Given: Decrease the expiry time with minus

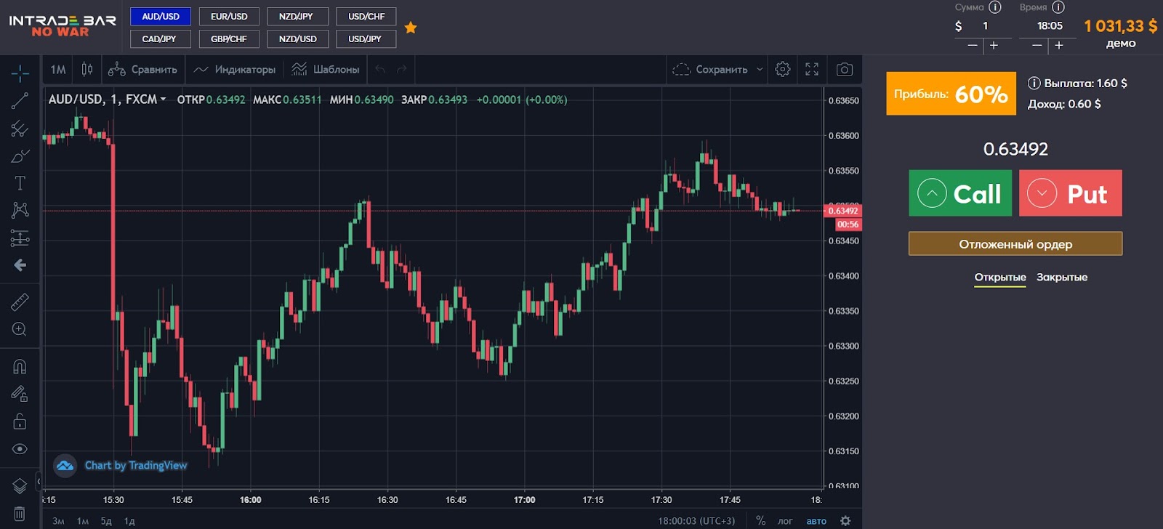Looking at the screenshot, I should 1037,45.
